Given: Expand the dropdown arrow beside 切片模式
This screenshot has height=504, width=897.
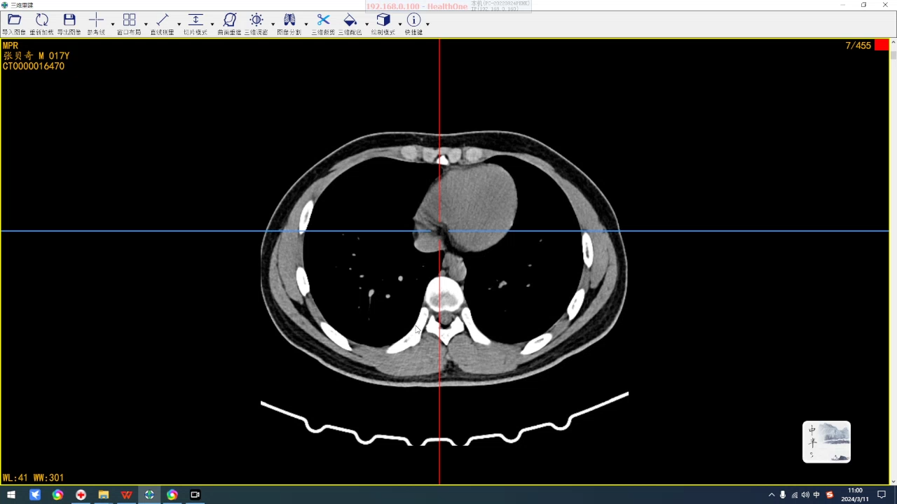Looking at the screenshot, I should pos(212,24).
